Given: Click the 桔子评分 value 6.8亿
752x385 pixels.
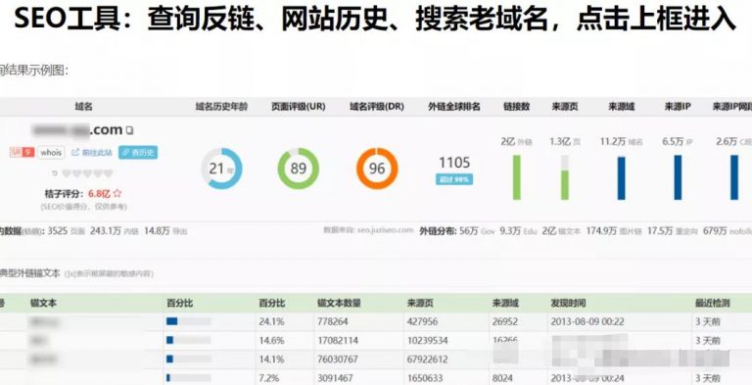Looking at the screenshot, I should [x=99, y=193].
